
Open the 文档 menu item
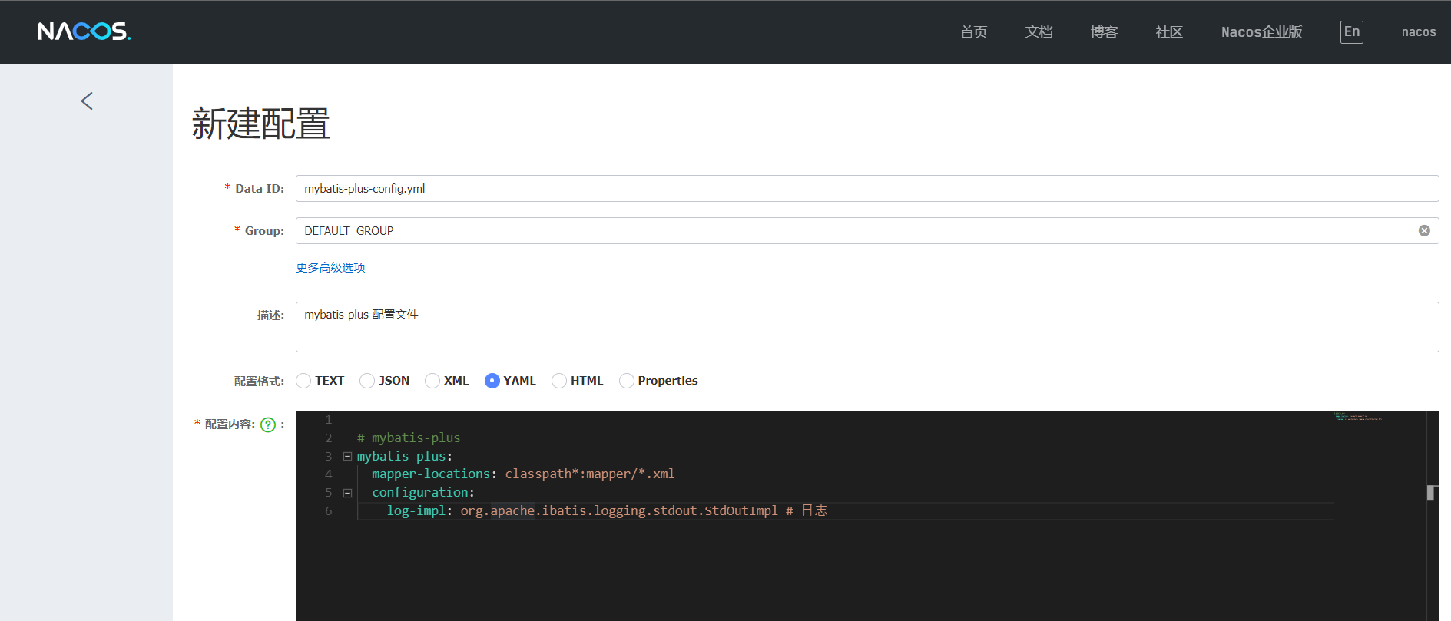click(1039, 32)
